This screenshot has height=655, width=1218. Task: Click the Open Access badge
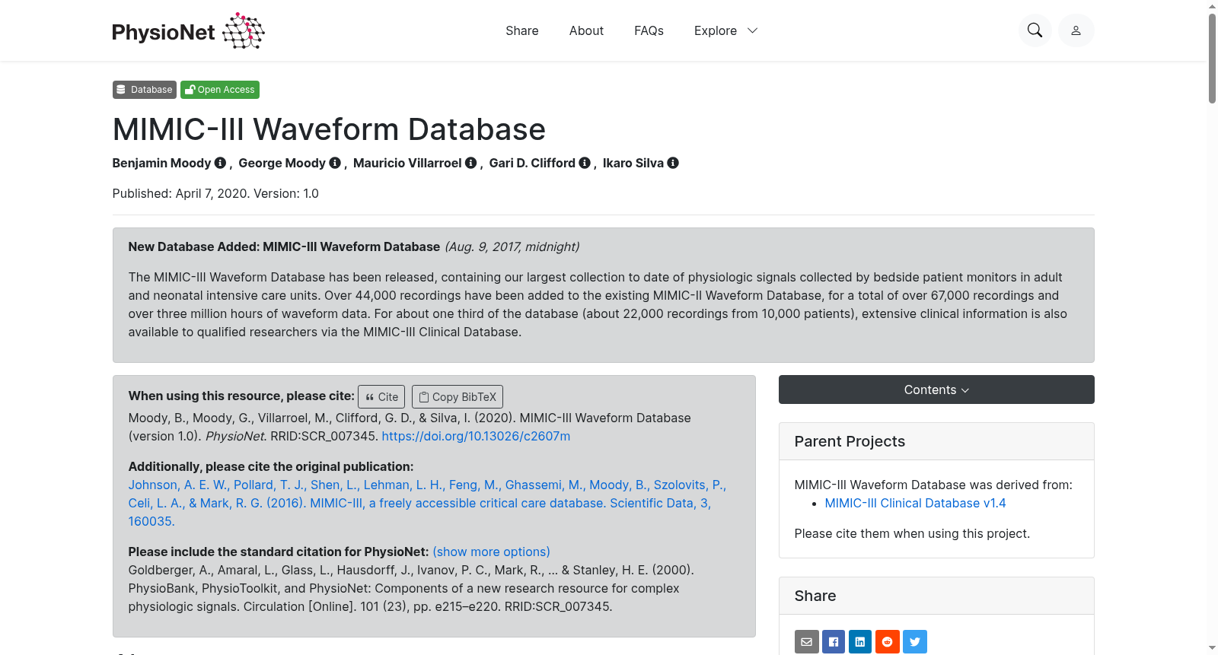pyautogui.click(x=220, y=90)
